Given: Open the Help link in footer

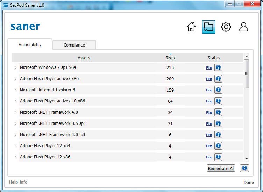Looking at the screenshot, I should tap(13, 182).
